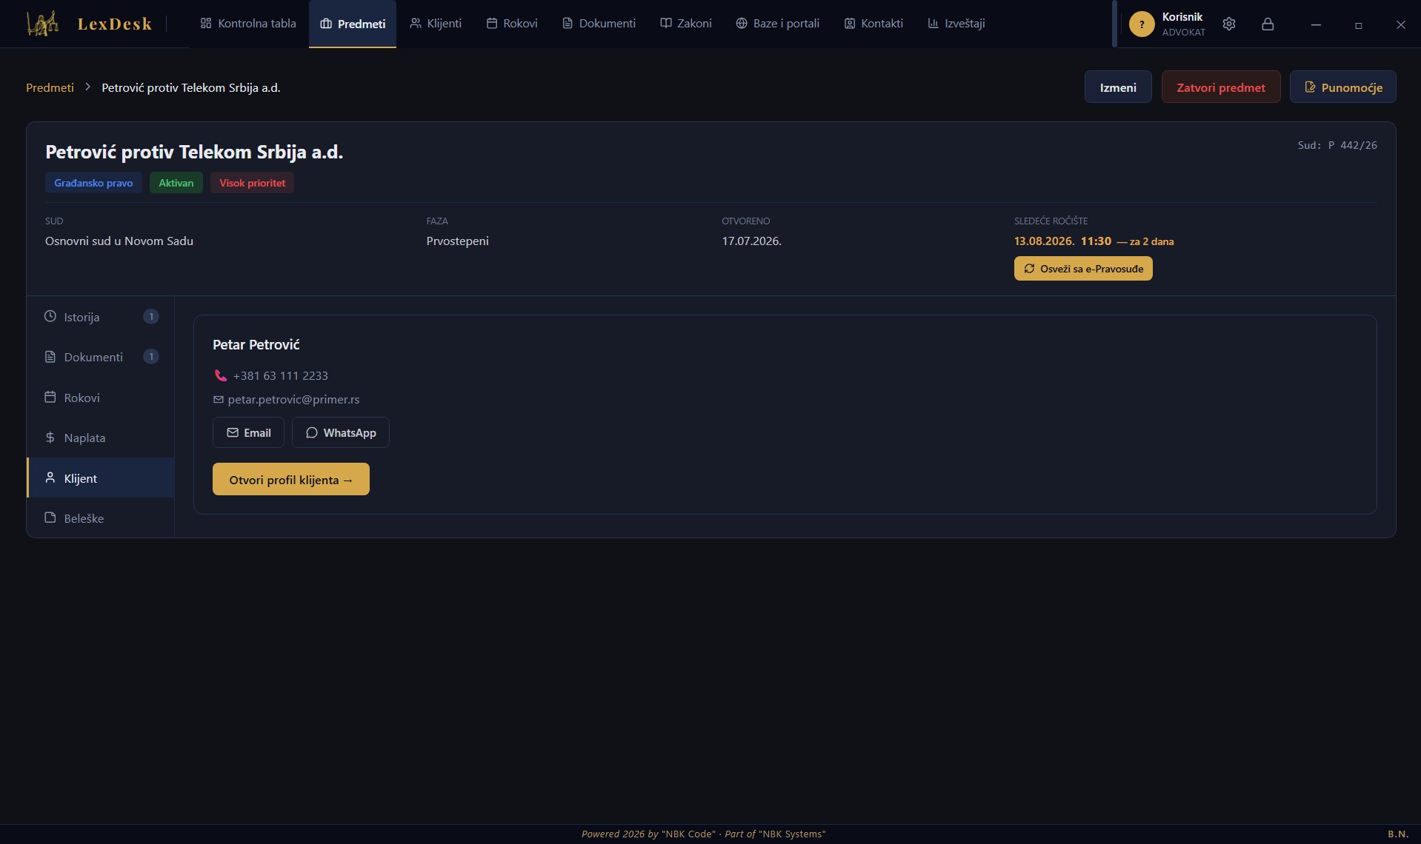The image size is (1421, 844).
Task: Send Email to the client
Action: coord(248,432)
